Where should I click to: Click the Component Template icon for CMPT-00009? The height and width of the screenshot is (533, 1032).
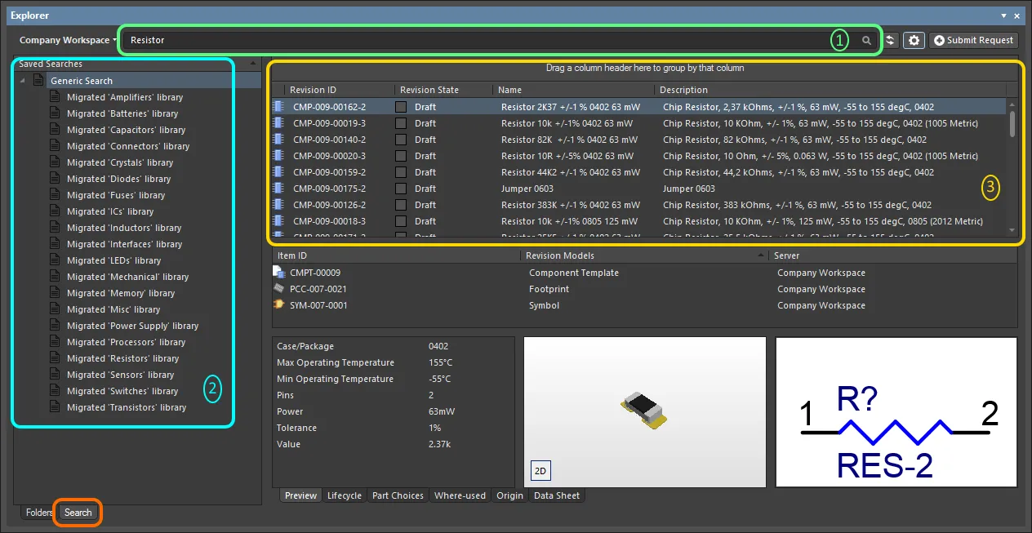(x=278, y=273)
